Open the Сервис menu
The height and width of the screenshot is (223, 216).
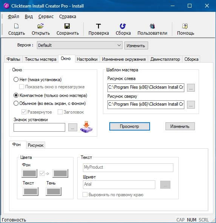(x=46, y=17)
